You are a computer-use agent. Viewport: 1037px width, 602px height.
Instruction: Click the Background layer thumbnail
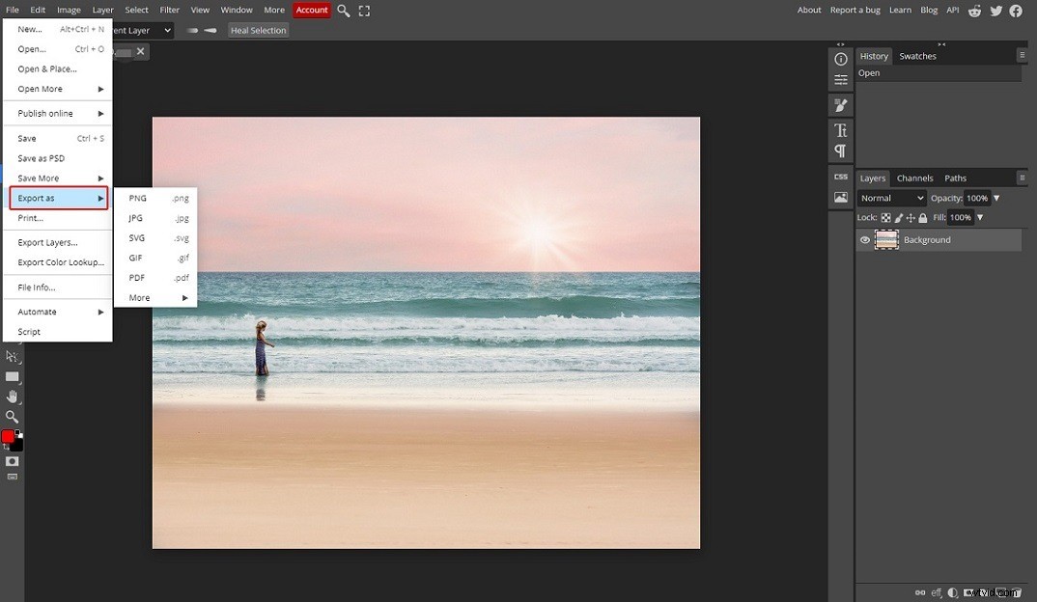886,239
